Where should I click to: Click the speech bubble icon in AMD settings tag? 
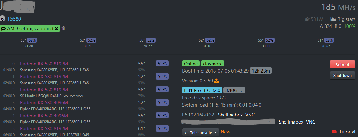click(4, 29)
